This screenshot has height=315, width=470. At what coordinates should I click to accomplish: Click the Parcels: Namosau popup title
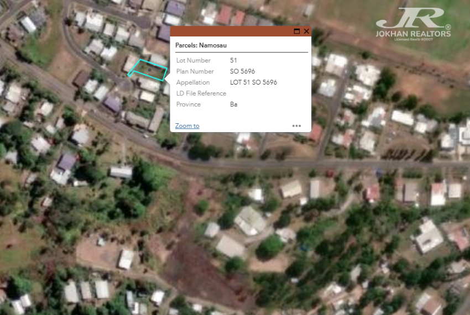click(201, 45)
